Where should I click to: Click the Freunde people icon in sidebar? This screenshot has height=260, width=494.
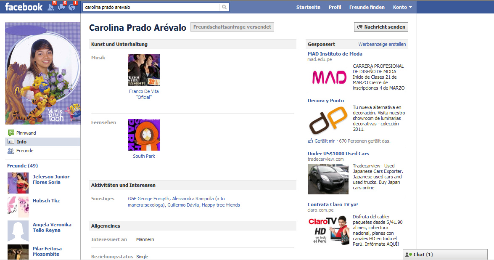(11, 151)
